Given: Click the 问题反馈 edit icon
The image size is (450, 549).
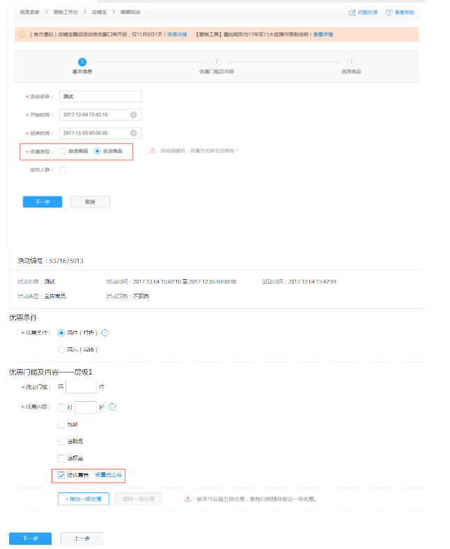Looking at the screenshot, I should (x=352, y=13).
